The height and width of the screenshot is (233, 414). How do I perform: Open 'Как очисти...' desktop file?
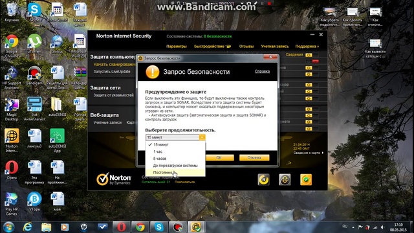tap(375, 16)
